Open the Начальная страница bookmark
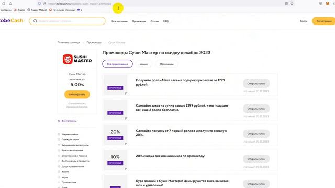 click(x=62, y=10)
